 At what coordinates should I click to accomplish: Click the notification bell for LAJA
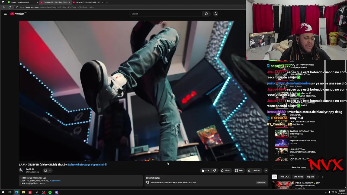click(x=45, y=171)
